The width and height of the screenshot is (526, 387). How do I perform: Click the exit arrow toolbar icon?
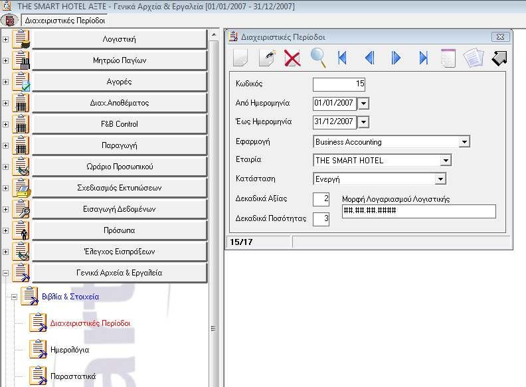[x=499, y=58]
